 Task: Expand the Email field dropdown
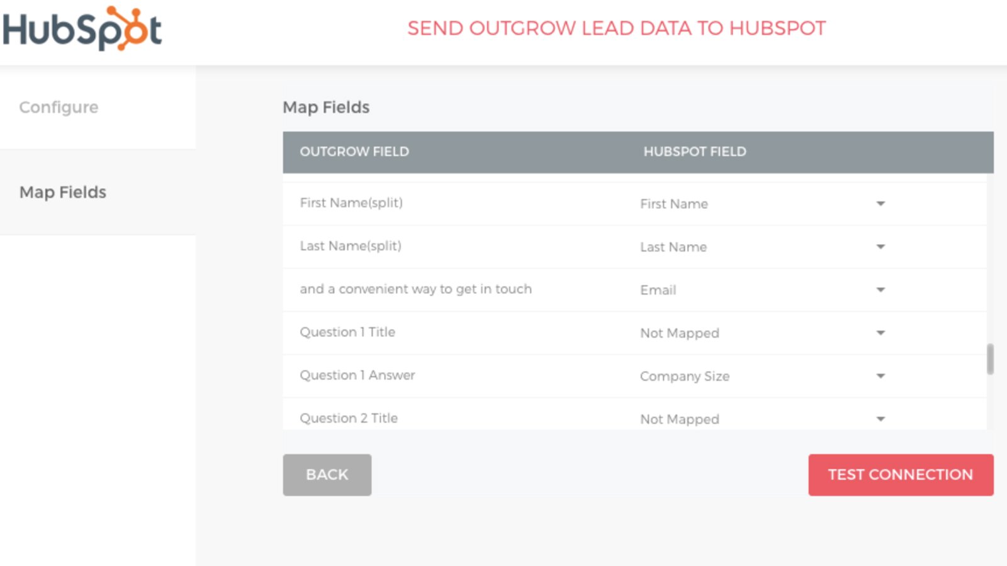[x=880, y=290]
